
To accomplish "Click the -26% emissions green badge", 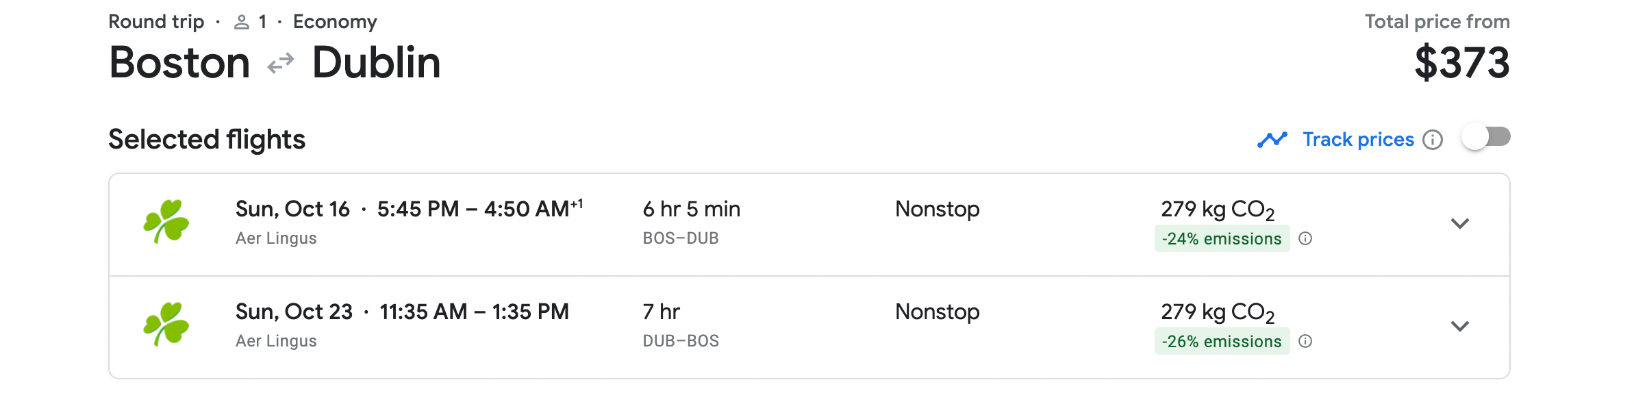I will 1221,341.
